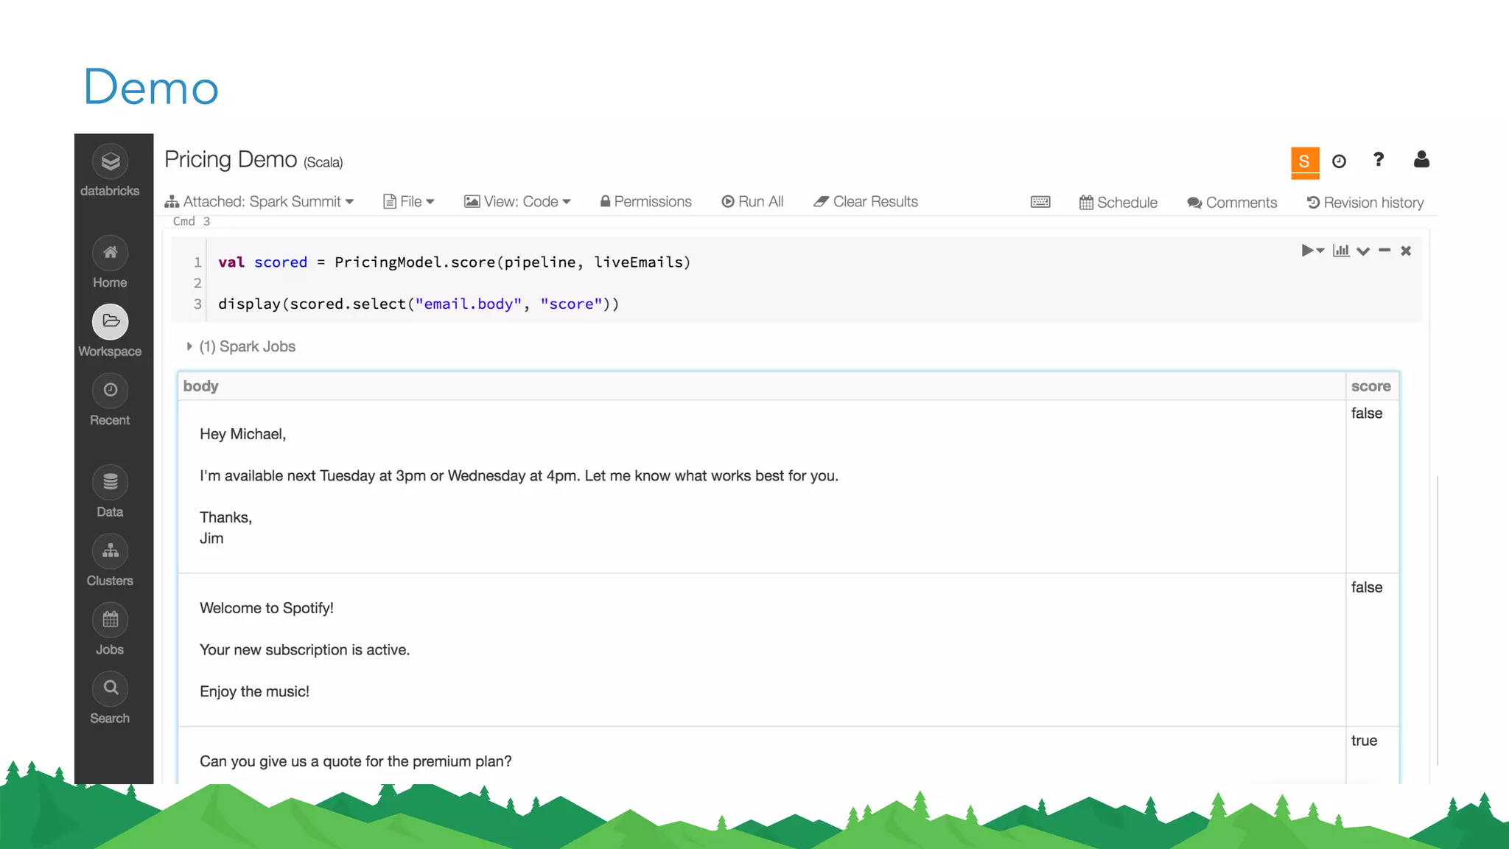Open the File menu

pyautogui.click(x=409, y=202)
